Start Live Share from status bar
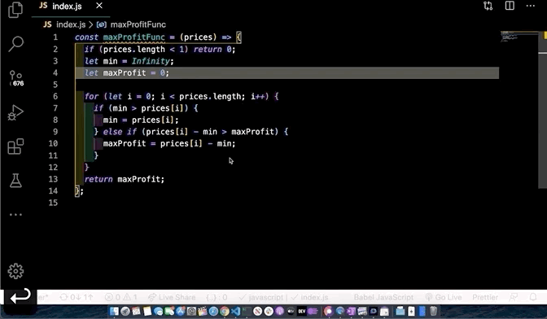 pos(172,297)
